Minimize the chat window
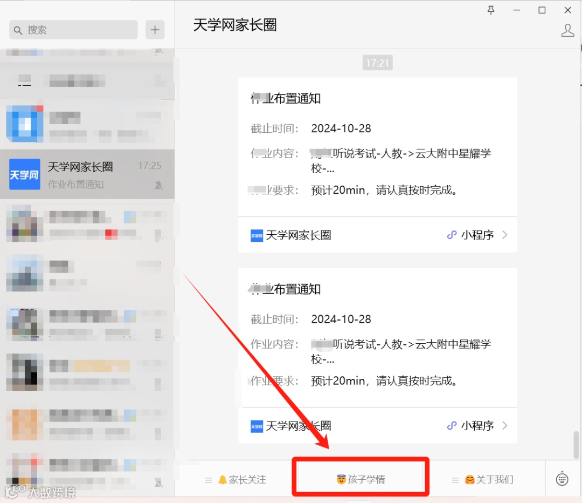The height and width of the screenshot is (503, 582). [x=517, y=10]
